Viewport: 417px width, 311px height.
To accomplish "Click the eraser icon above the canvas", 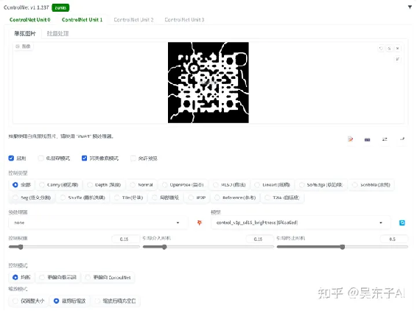I will pos(389,49).
